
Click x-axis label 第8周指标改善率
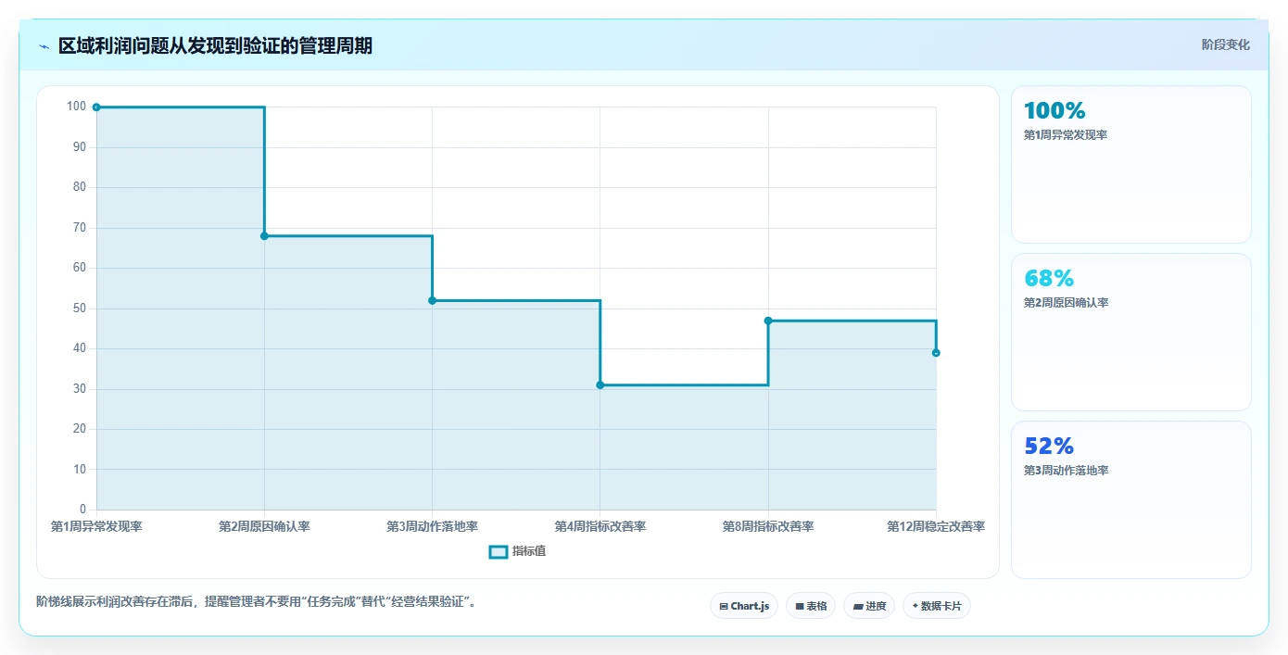(x=768, y=526)
